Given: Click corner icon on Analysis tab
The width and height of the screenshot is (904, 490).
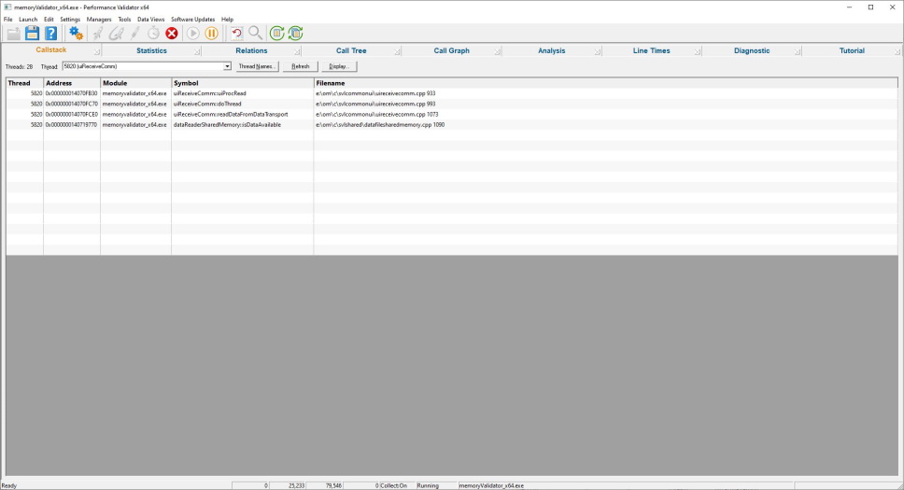Looking at the screenshot, I should [598, 52].
